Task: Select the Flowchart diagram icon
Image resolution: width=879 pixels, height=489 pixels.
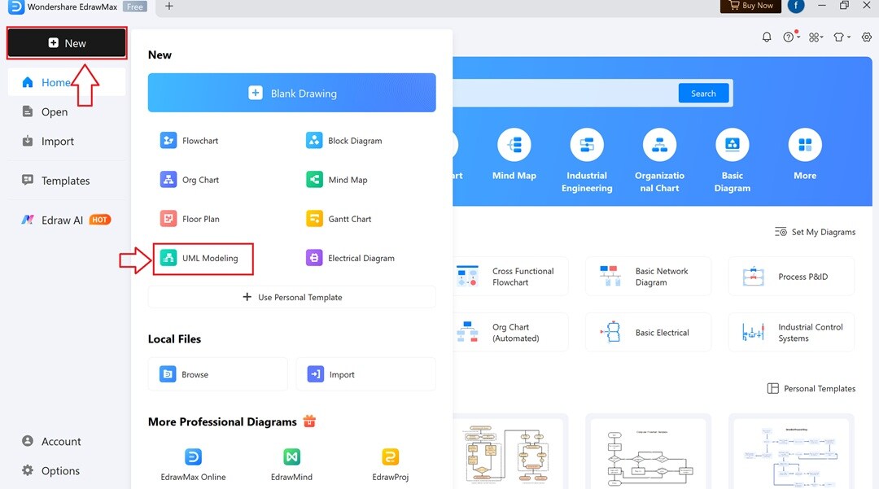Action: (168, 140)
